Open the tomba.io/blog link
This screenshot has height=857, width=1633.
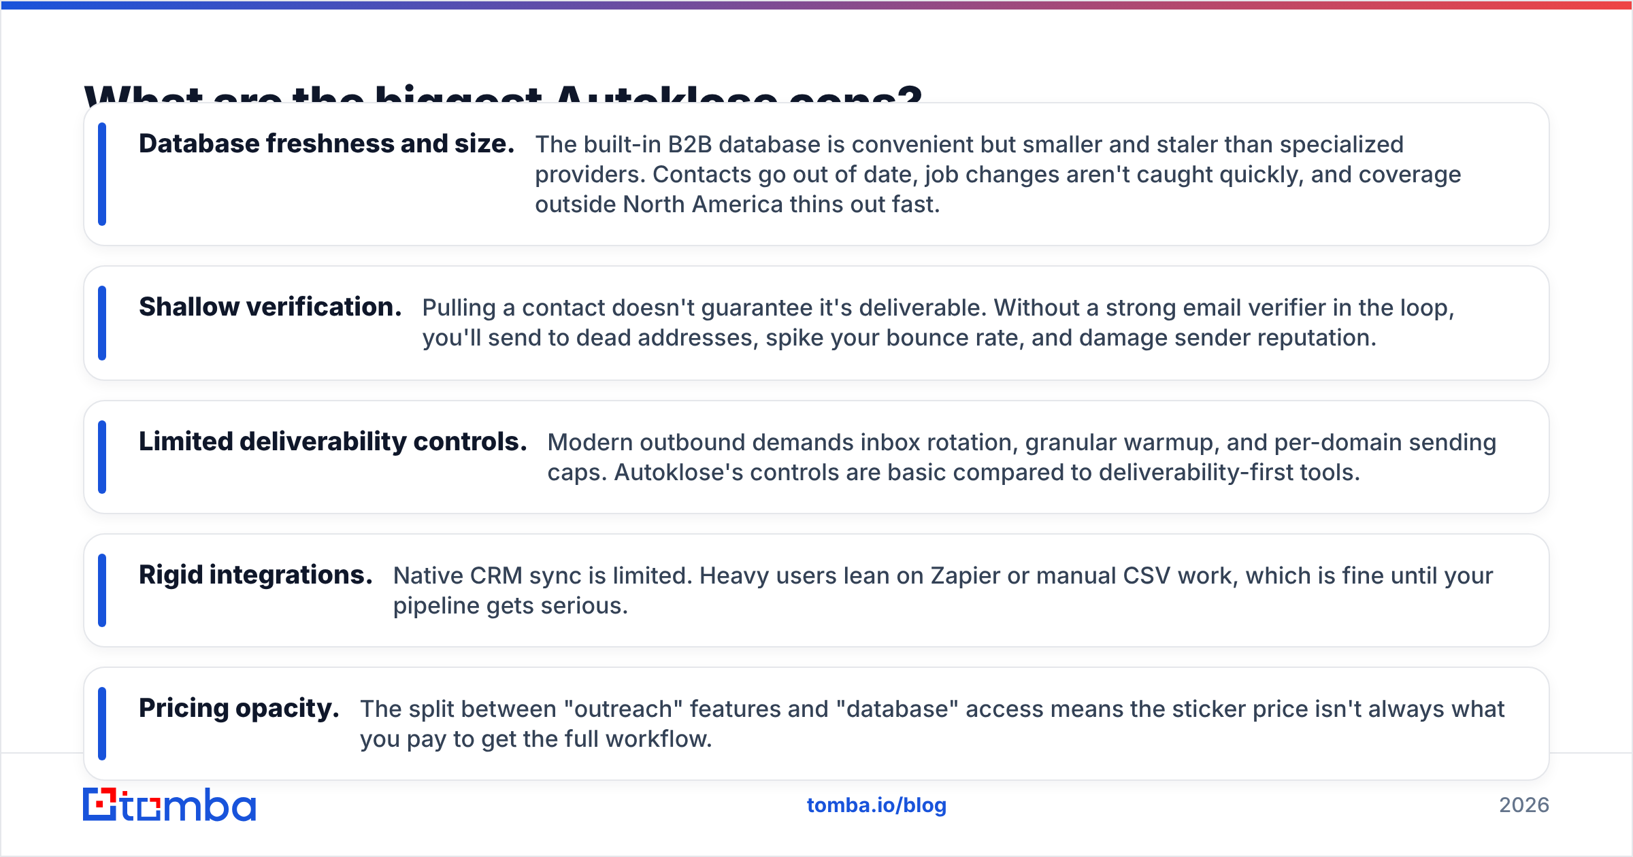tap(876, 805)
